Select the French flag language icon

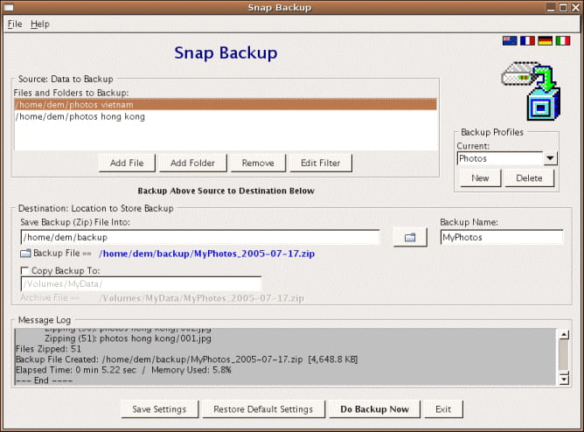click(x=527, y=41)
